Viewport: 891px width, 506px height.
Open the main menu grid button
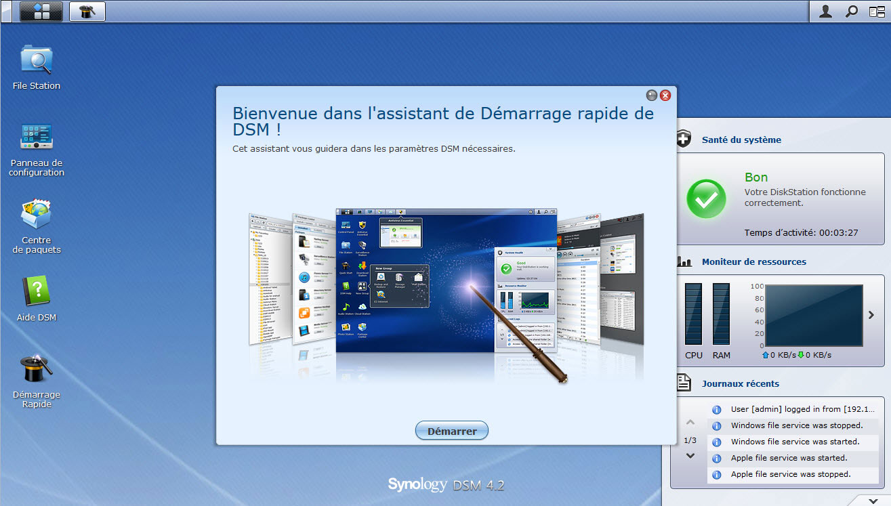[x=41, y=12]
